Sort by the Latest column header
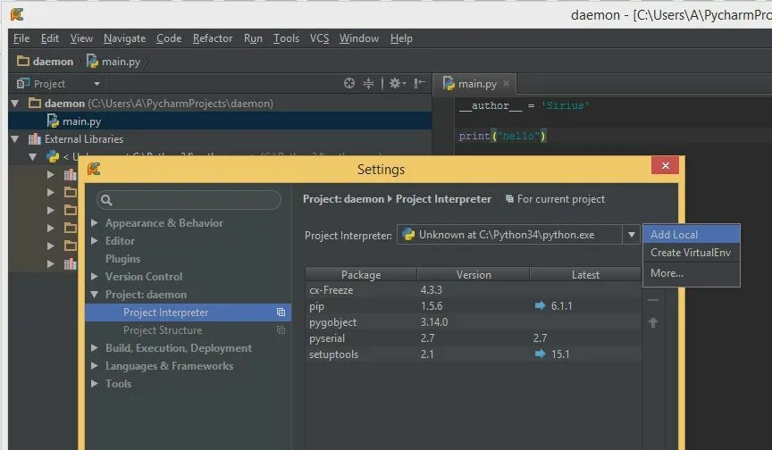 tap(585, 274)
